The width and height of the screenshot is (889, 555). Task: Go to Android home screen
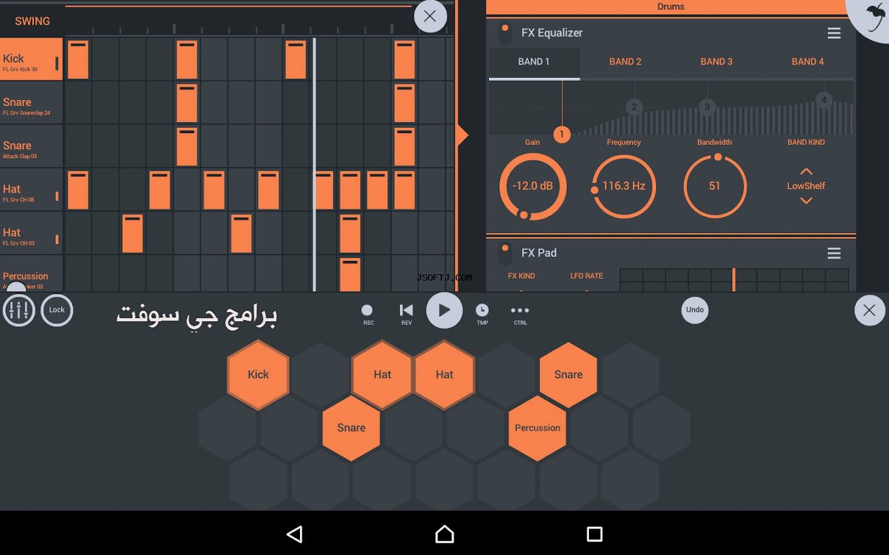[444, 534]
